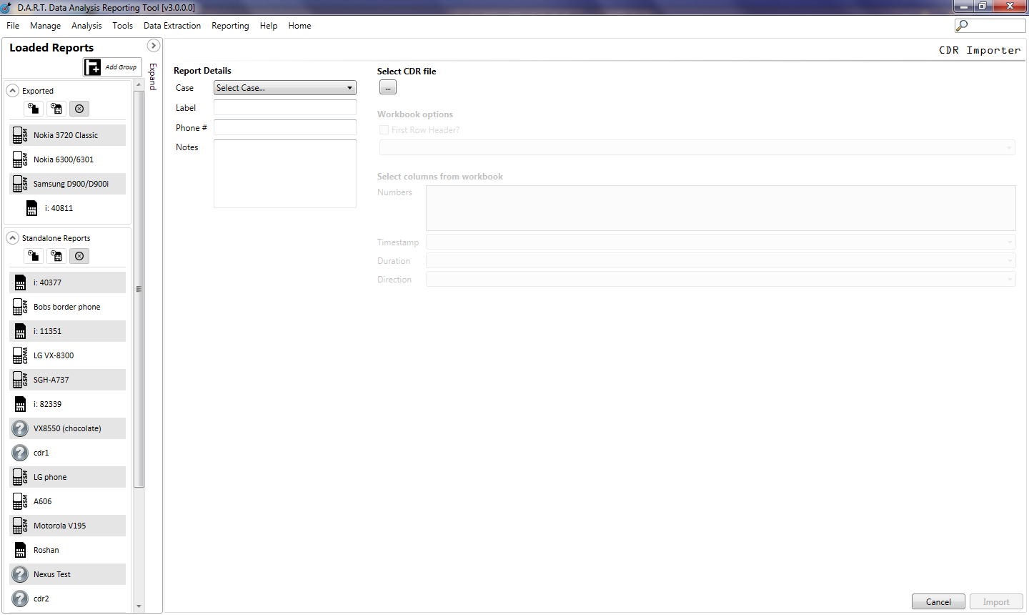The height and width of the screenshot is (615, 1029).
Task: Expand the Loaded Reports panel with the arrow
Action: [153, 46]
